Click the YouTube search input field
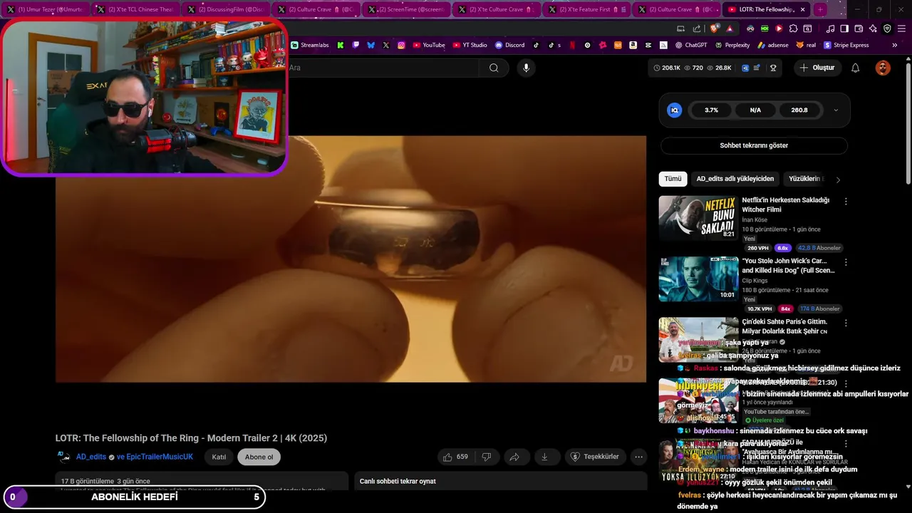 pos(383,68)
